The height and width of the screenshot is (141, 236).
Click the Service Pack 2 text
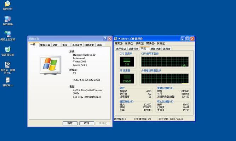pyautogui.click(x=80, y=65)
